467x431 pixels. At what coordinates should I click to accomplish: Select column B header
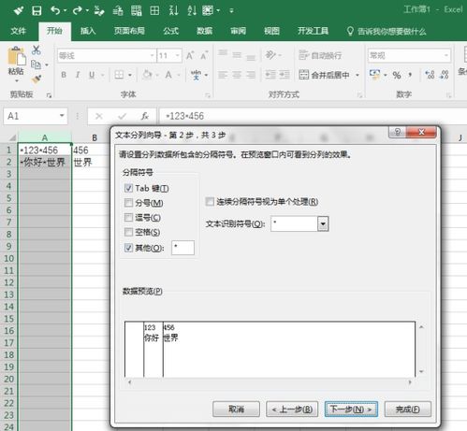(x=95, y=137)
